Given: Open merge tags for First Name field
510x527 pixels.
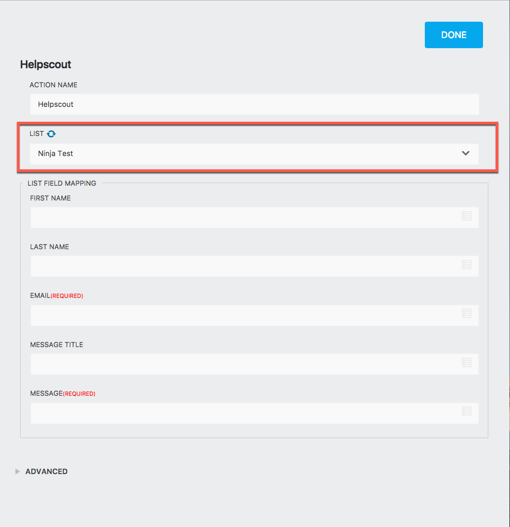Looking at the screenshot, I should 467,216.
